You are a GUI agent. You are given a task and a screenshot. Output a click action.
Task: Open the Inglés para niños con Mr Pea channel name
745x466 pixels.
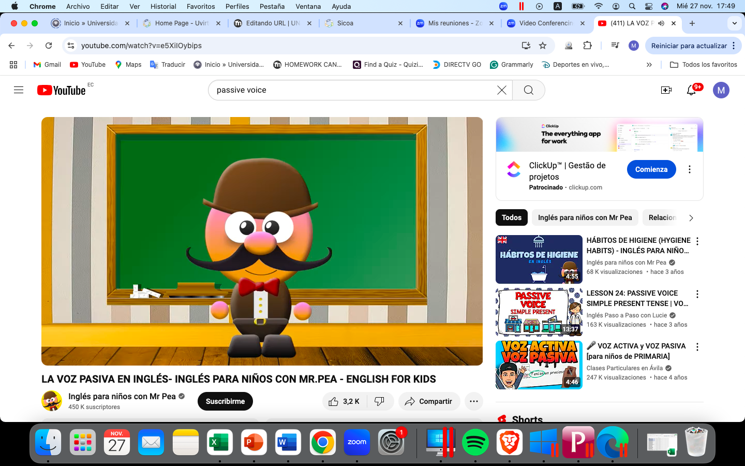[122, 396]
